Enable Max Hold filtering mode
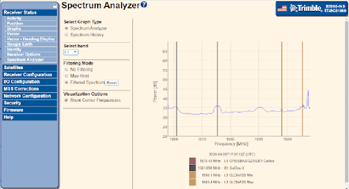Image resolution: width=349 pixels, height=189 pixels. (66, 76)
